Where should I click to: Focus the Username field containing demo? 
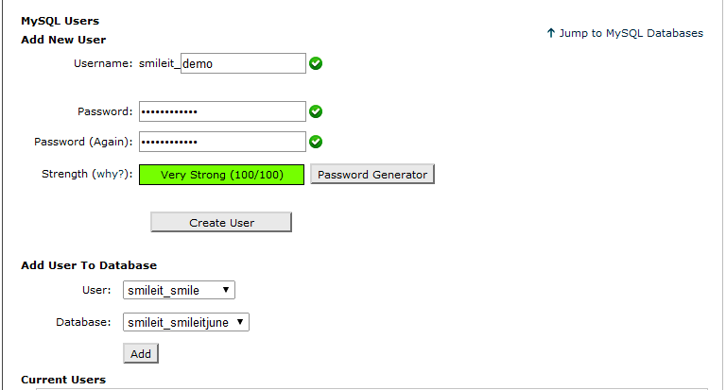pos(242,63)
